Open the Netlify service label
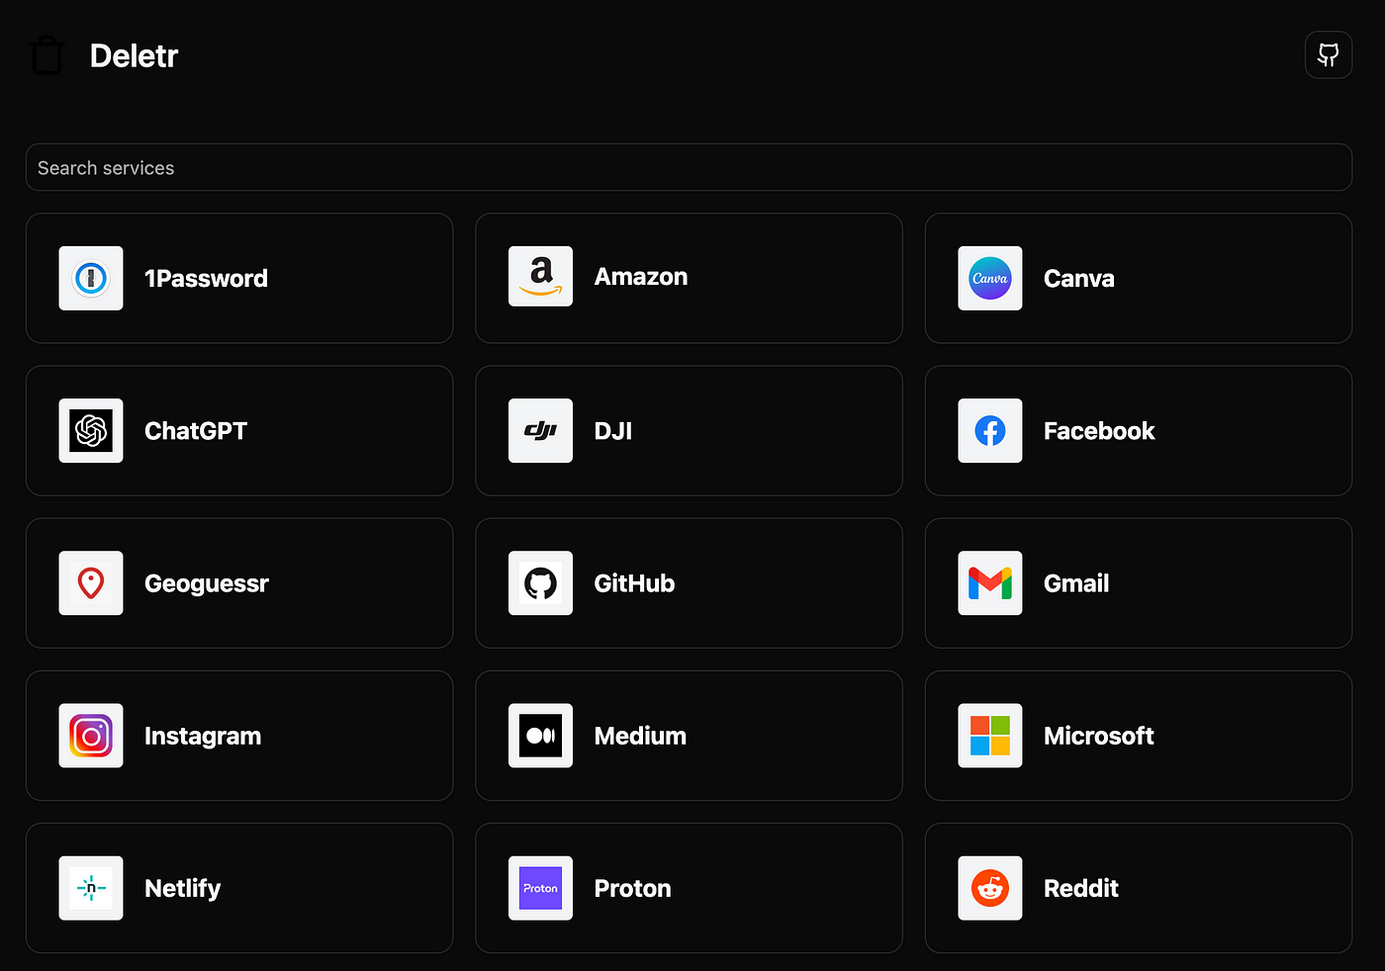Screen dimensions: 1385x971 pos(183,888)
